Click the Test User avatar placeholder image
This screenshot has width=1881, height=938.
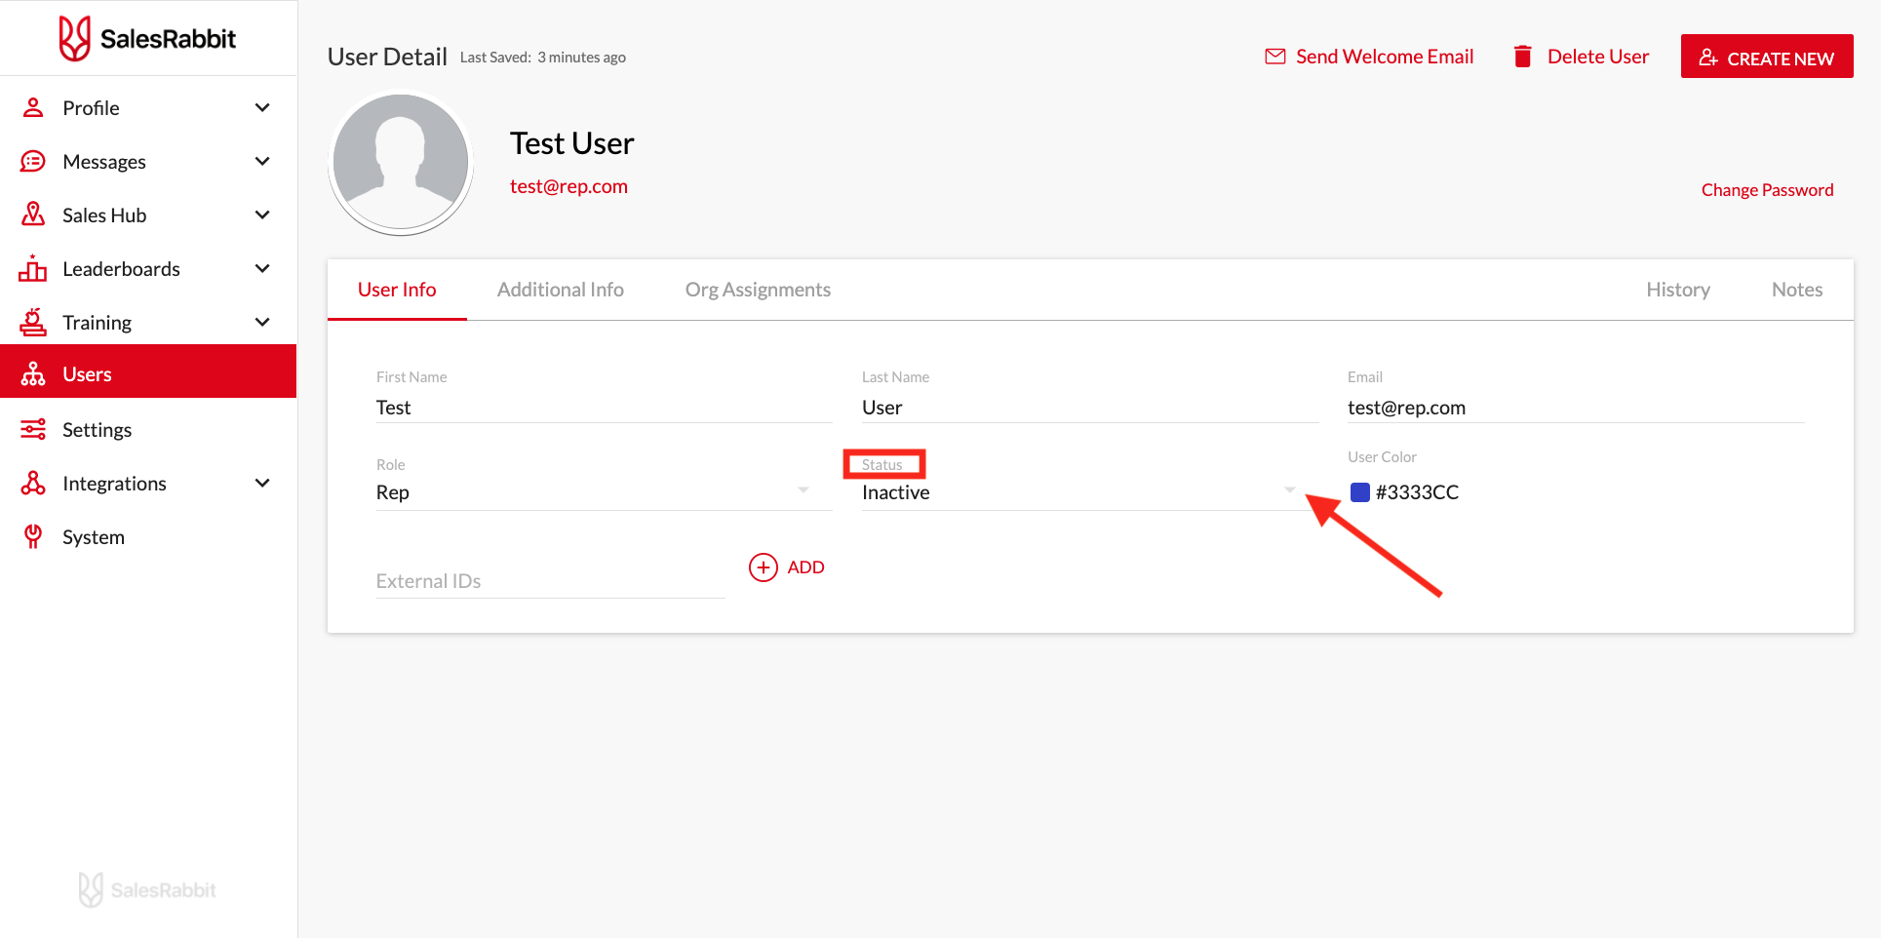401,163
